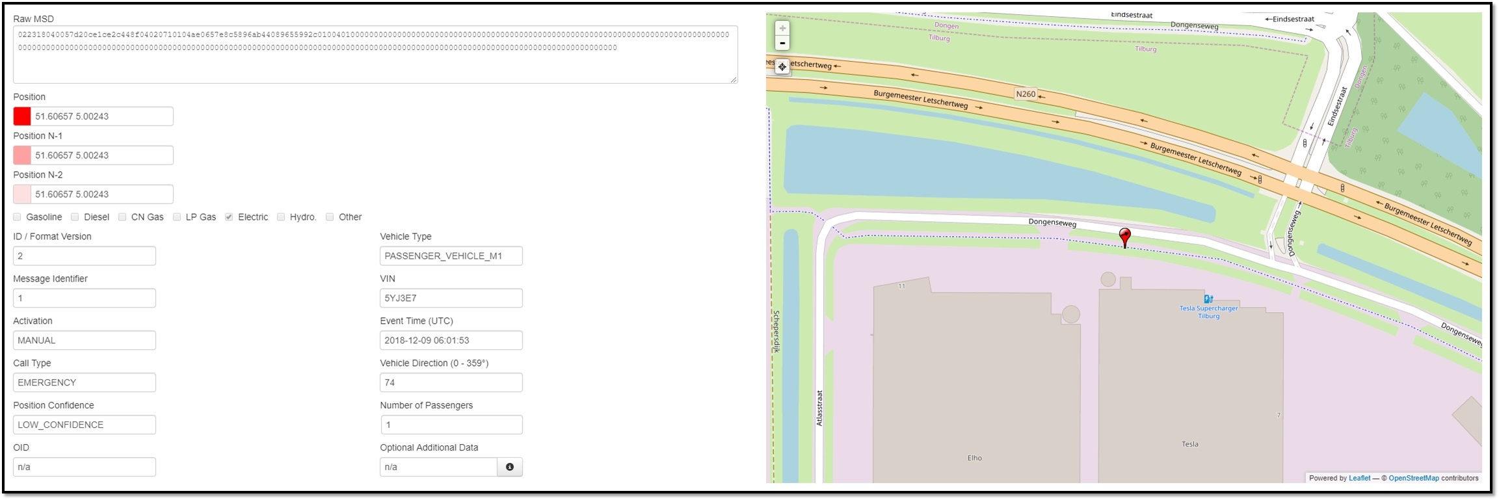Click the red Position color swatch
1499x500 pixels.
pos(22,116)
